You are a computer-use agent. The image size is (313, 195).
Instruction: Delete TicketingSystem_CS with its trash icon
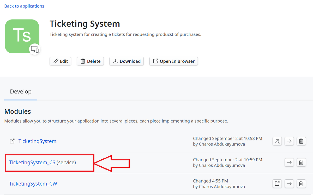click(301, 162)
